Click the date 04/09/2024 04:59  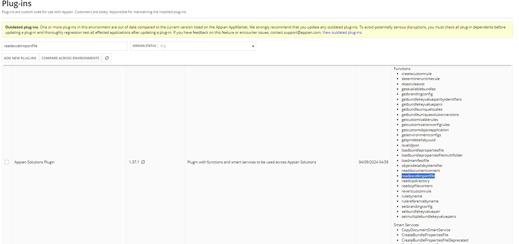[373, 162]
